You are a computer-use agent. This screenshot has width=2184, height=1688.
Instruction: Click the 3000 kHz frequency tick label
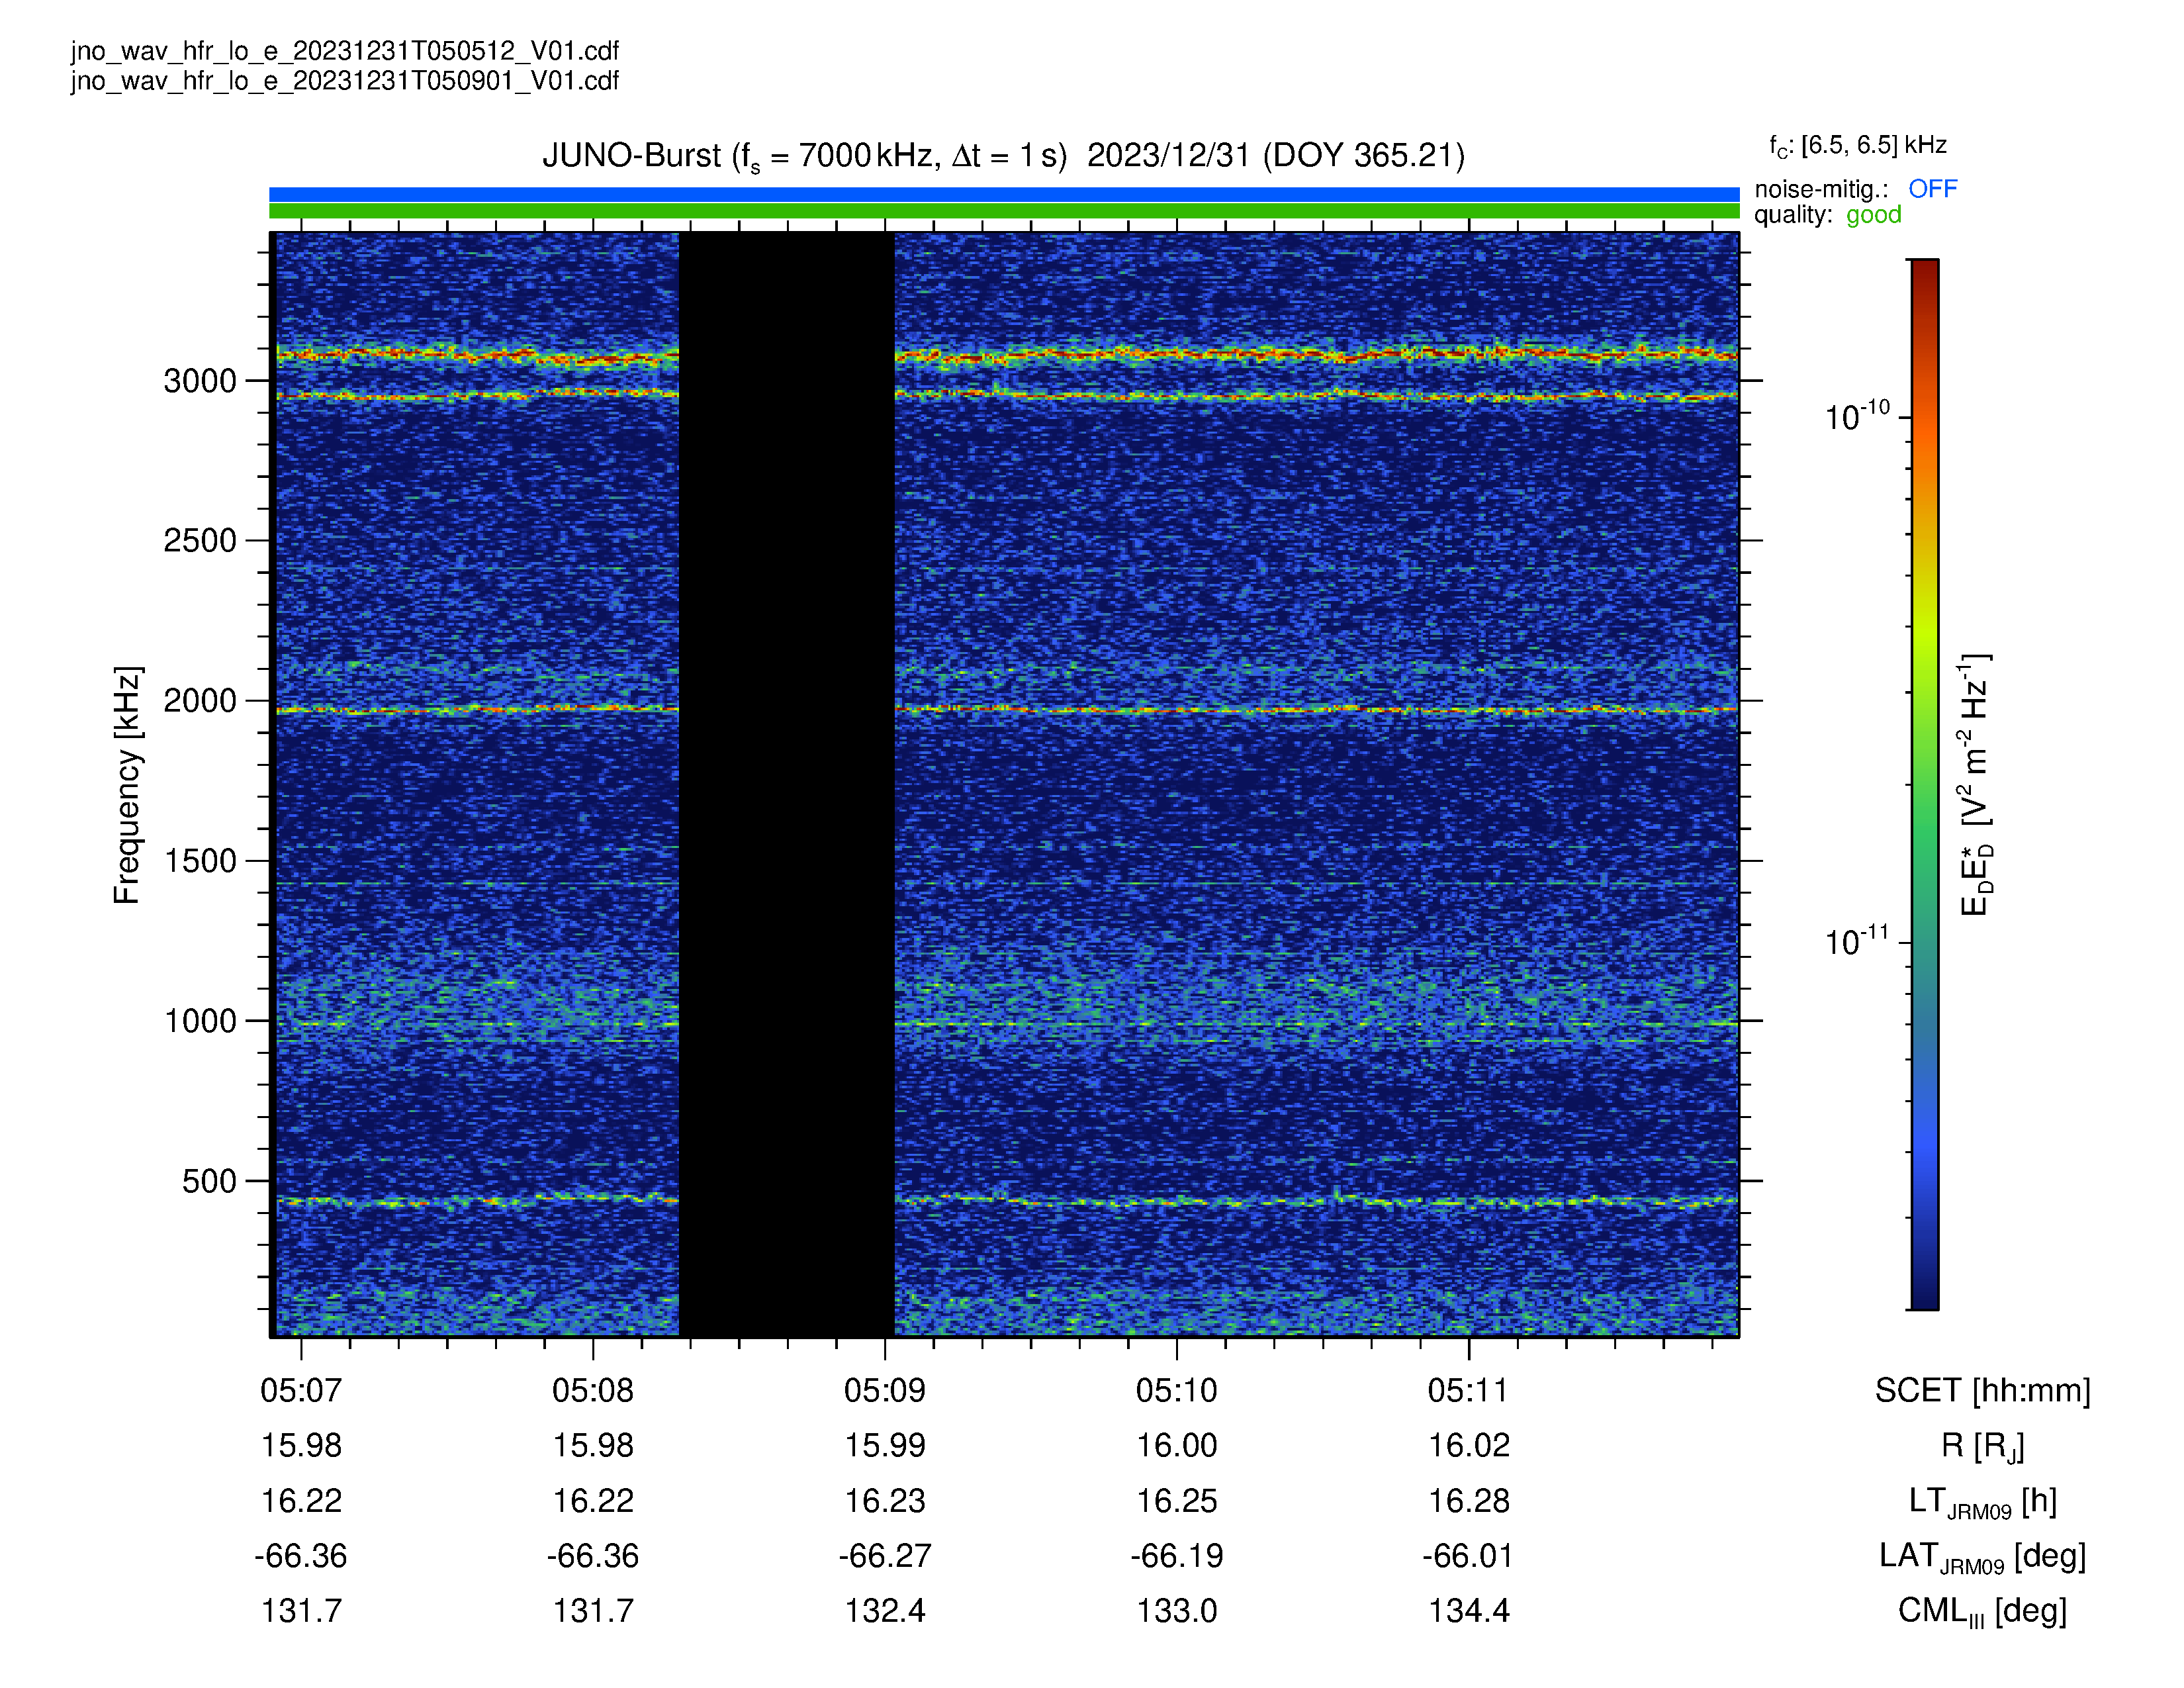200,381
